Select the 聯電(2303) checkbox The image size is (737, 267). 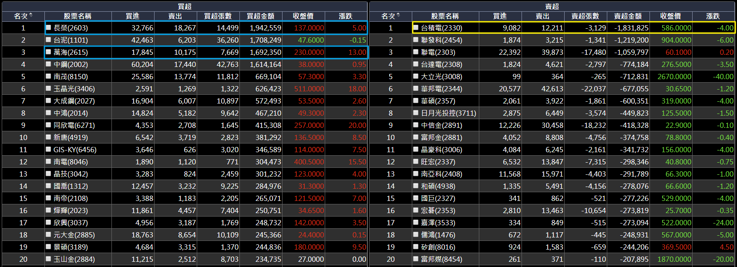tap(416, 52)
